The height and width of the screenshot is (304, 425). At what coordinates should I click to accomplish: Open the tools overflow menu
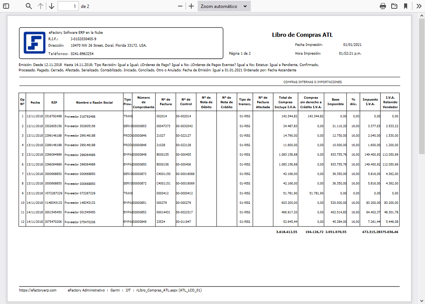(417, 6)
